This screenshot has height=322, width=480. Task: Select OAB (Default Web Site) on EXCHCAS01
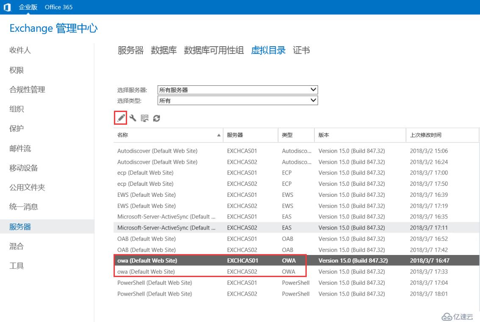point(296,238)
